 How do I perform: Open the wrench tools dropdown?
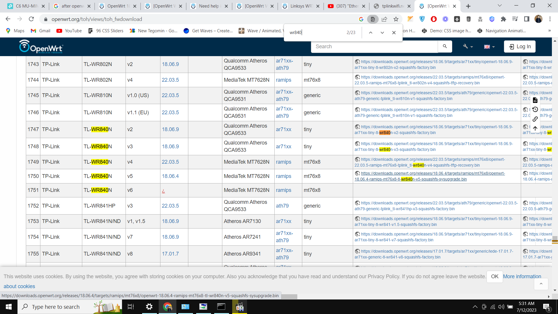468,47
